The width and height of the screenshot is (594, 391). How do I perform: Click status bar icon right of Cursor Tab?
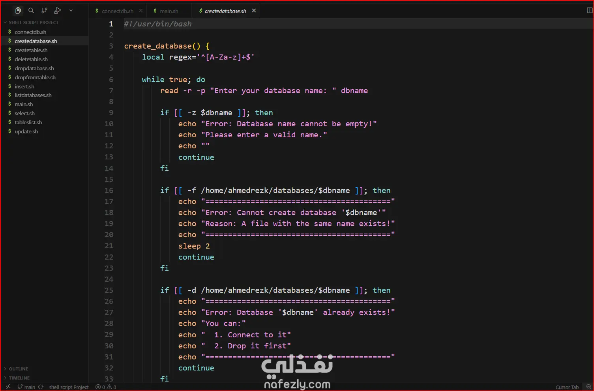click(588, 387)
